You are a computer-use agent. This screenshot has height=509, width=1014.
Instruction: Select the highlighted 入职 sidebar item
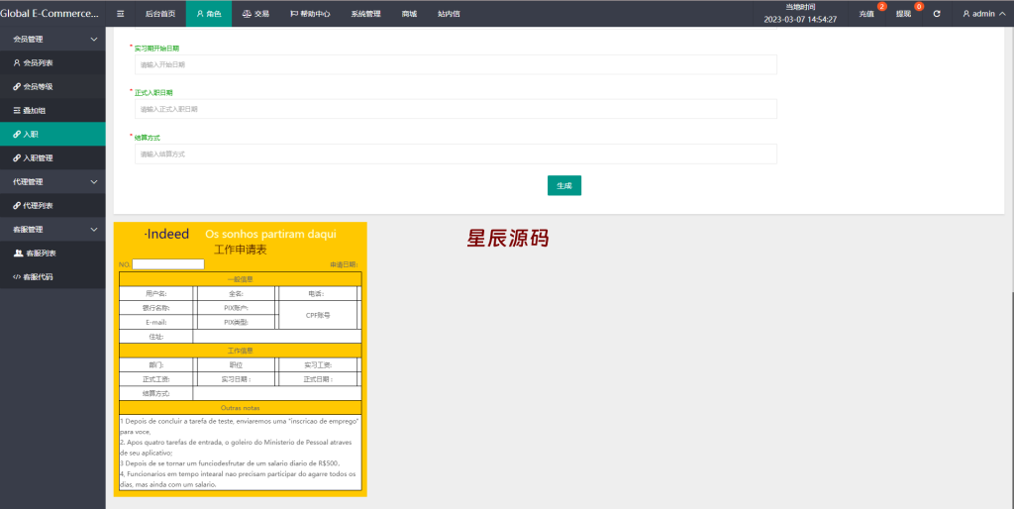click(52, 134)
